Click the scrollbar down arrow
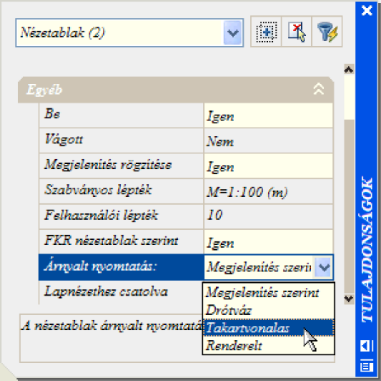This screenshot has width=381, height=381. coord(349,299)
